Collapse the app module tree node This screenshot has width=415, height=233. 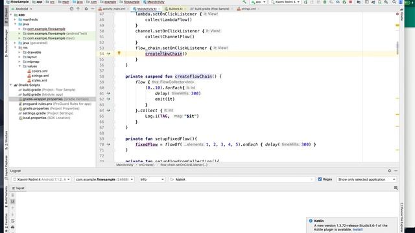pos(11,15)
